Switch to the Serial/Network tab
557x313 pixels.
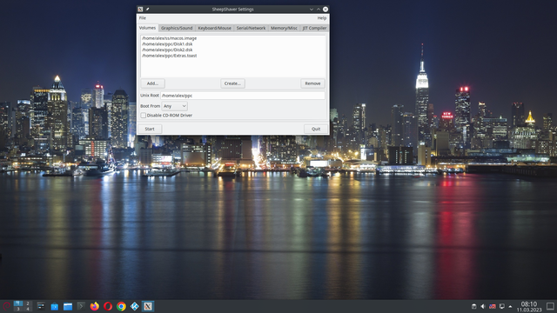(x=251, y=28)
